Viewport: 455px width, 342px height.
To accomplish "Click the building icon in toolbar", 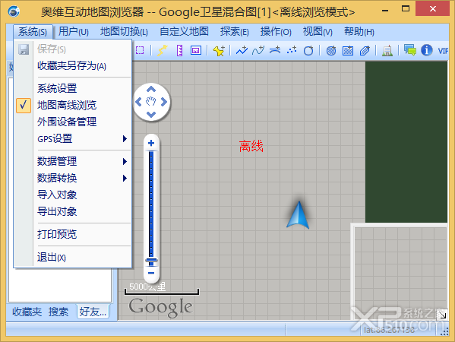I will [387, 50].
